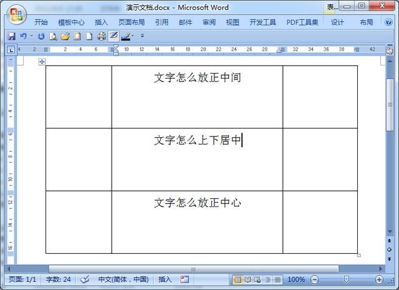The height and width of the screenshot is (290, 399).
Task: Switch to Print Layout view
Action: pyautogui.click(x=237, y=280)
